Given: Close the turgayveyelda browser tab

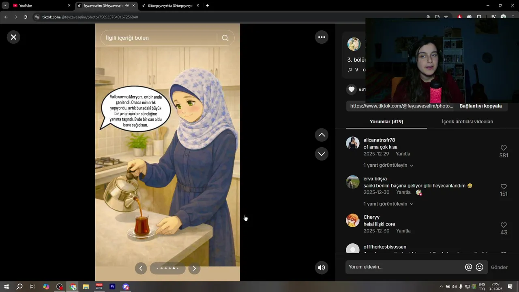Looking at the screenshot, I should click(x=198, y=6).
